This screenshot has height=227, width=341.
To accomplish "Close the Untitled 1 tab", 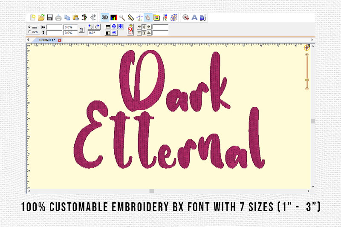I will point(59,40).
